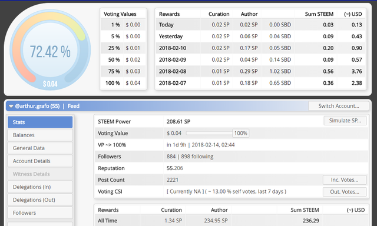This screenshot has width=377, height=226.
Task: Click the Switch Account... button
Action: (339, 106)
